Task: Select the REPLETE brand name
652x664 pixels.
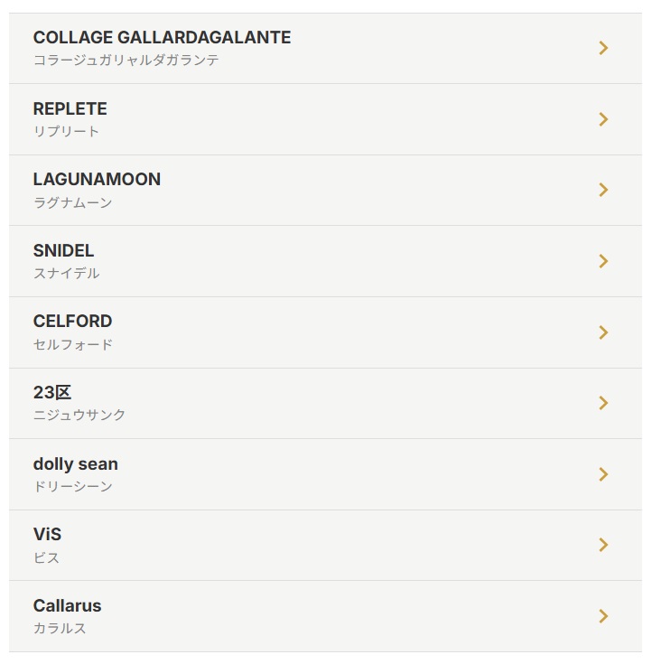Action: point(70,109)
